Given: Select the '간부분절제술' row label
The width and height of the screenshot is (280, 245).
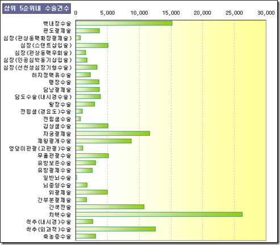Looking at the screenshot, I should tap(54, 200).
